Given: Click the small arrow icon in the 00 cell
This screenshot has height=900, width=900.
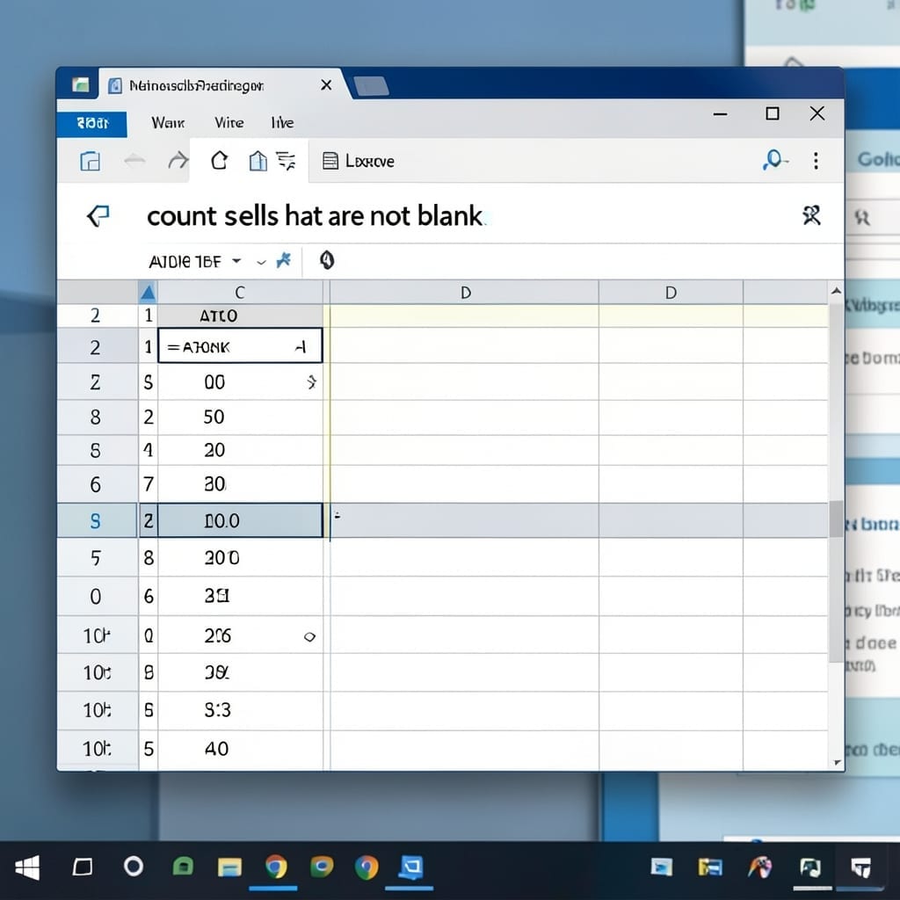Looking at the screenshot, I should tap(311, 382).
